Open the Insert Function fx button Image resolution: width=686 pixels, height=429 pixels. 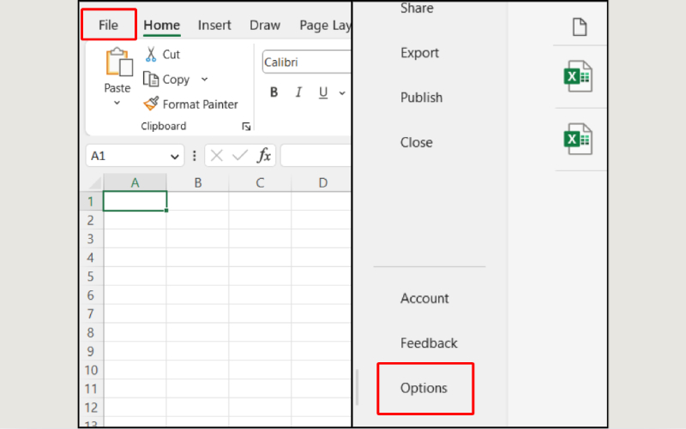(x=264, y=156)
